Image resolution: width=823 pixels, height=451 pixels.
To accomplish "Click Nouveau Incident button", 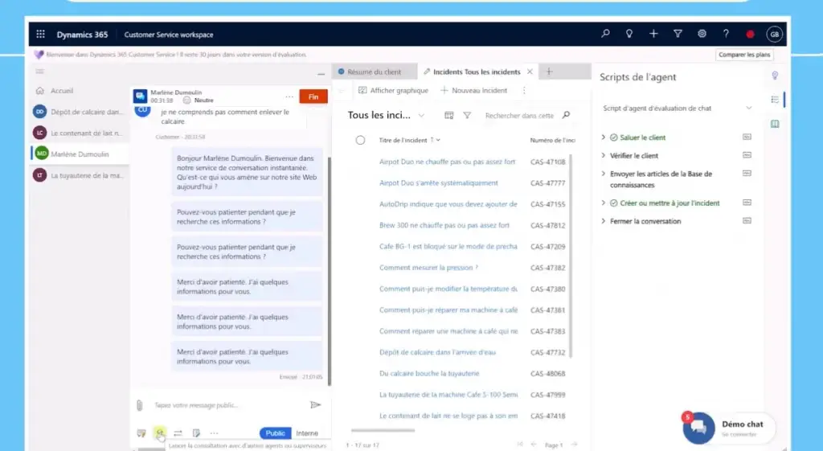I will (474, 90).
